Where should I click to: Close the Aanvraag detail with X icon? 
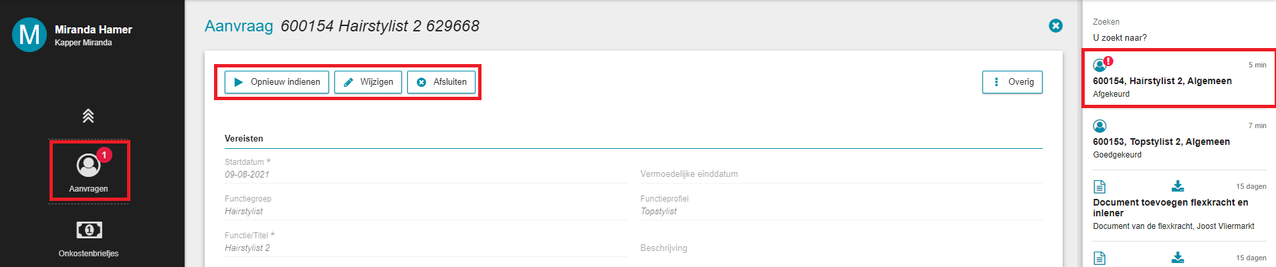click(x=1056, y=26)
